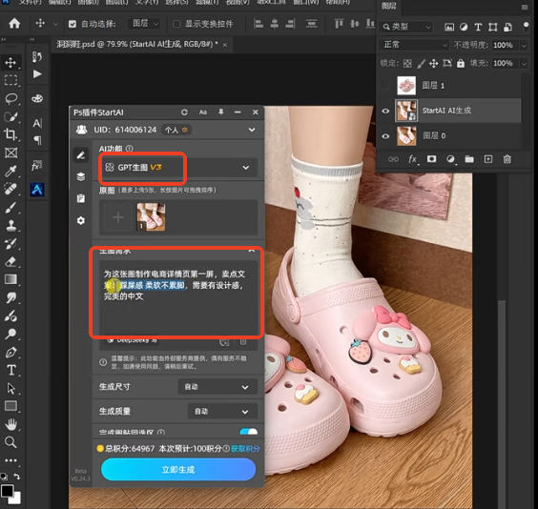The height and width of the screenshot is (509, 538).
Task: Create a new layer group folder
Action: coord(469,159)
